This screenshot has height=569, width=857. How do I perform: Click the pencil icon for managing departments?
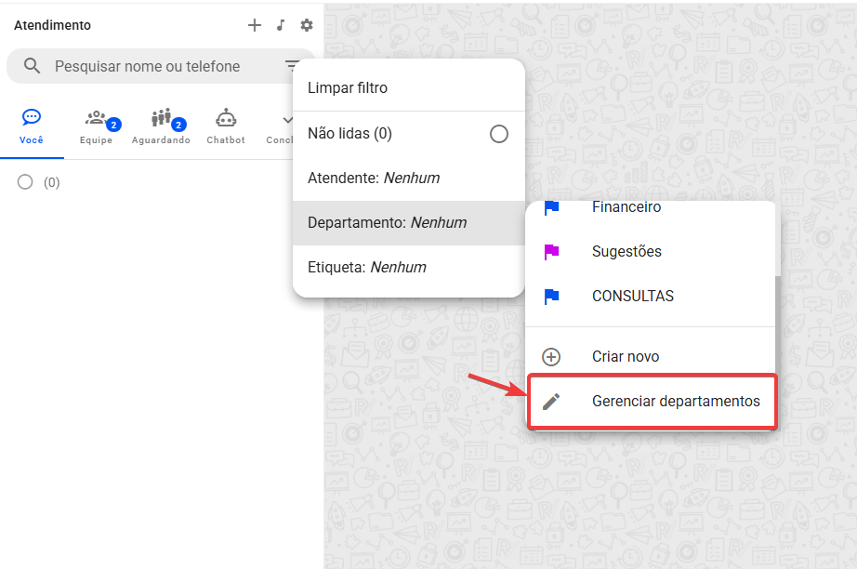[x=551, y=402]
